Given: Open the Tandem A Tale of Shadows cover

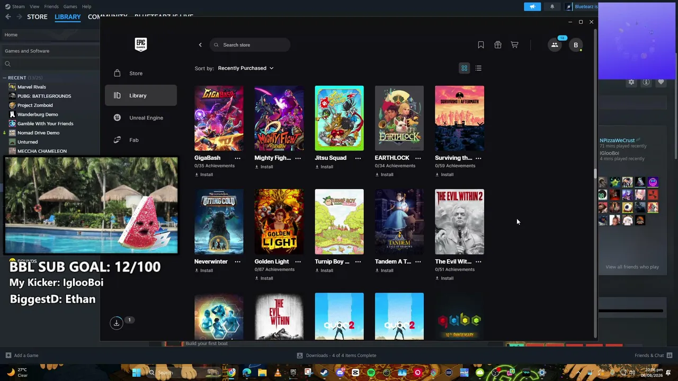Looking at the screenshot, I should tap(399, 222).
